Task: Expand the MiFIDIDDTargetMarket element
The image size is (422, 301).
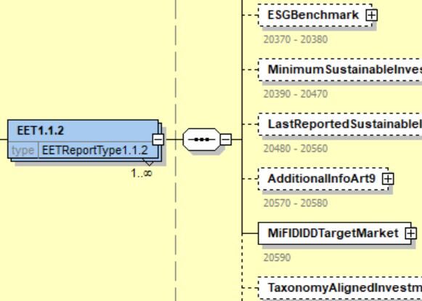Action: [410, 233]
